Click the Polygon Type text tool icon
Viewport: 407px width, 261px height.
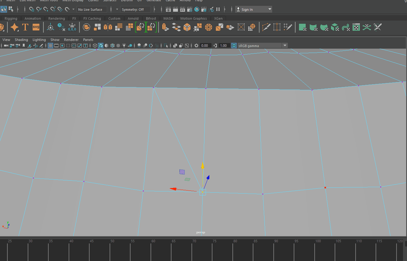(25, 27)
